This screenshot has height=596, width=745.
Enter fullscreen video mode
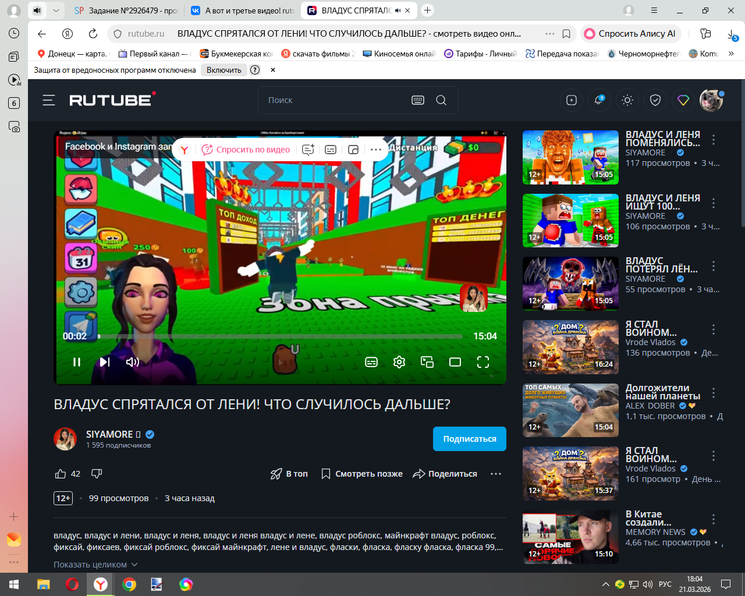point(483,362)
